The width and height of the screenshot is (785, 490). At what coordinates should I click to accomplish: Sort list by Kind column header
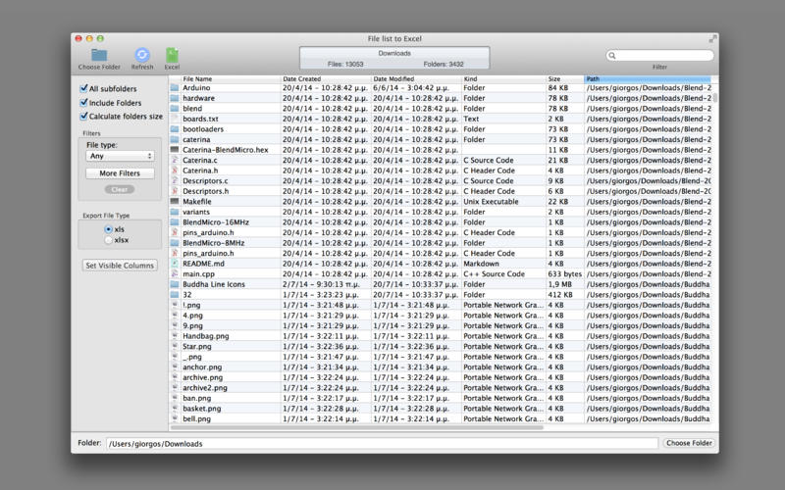tap(502, 78)
